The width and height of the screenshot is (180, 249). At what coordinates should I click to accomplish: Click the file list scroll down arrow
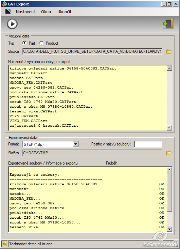pyautogui.click(x=169, y=127)
